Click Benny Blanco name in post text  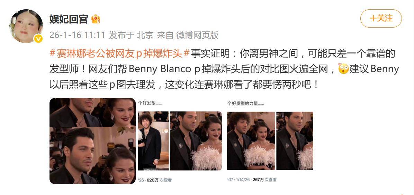point(160,69)
